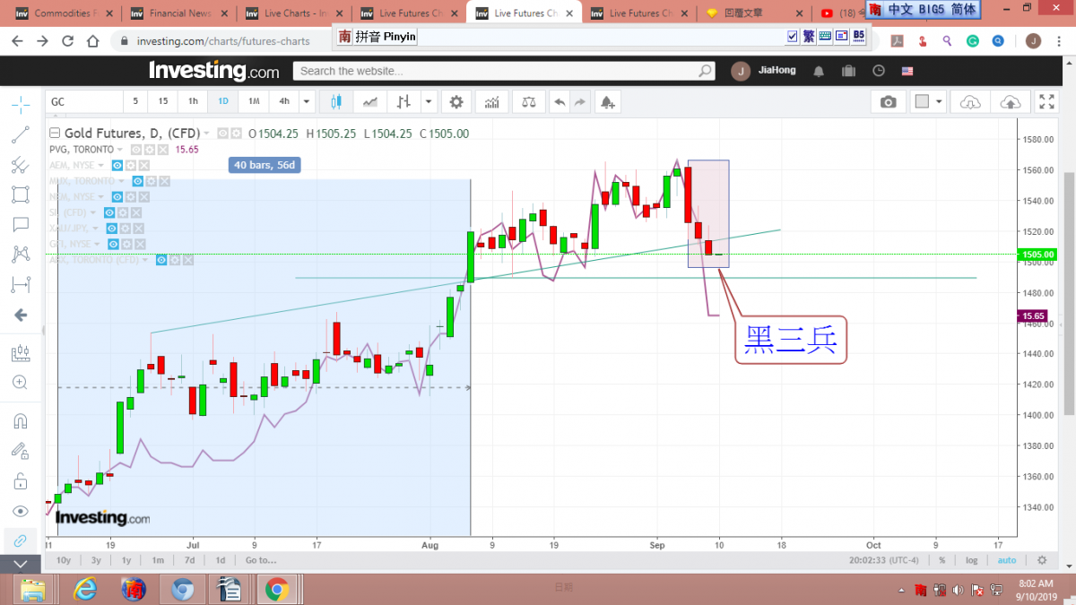Image resolution: width=1076 pixels, height=605 pixels.
Task: Toggle visibility eye for PVG, TORONTO
Action: coord(137,150)
